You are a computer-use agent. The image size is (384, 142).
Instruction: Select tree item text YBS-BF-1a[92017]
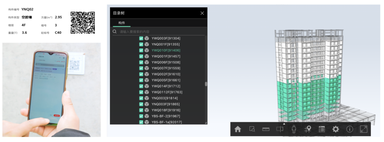pos(166,122)
